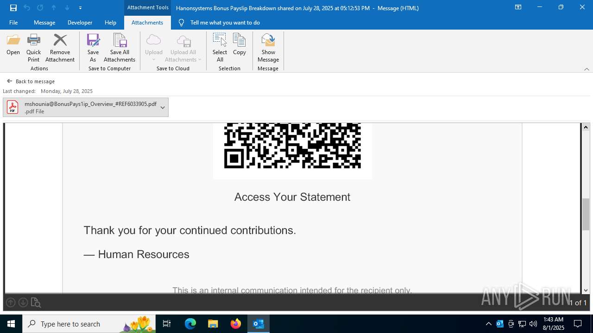Click the taskbar search box

point(89,324)
